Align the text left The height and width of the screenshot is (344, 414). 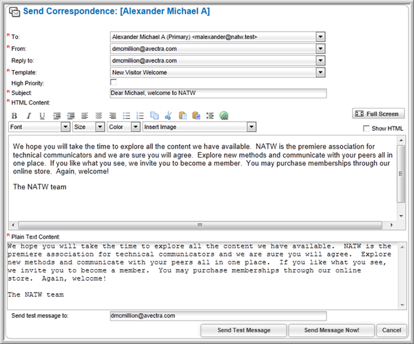tap(85, 116)
